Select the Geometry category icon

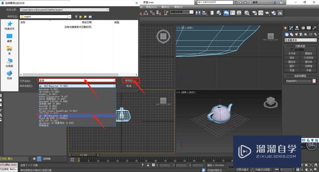pos(287,34)
